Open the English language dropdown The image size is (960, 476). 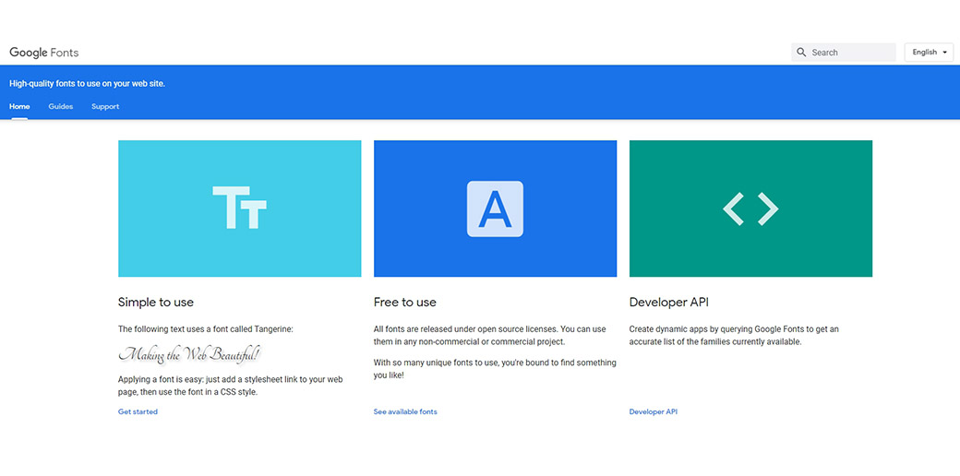[x=930, y=53]
